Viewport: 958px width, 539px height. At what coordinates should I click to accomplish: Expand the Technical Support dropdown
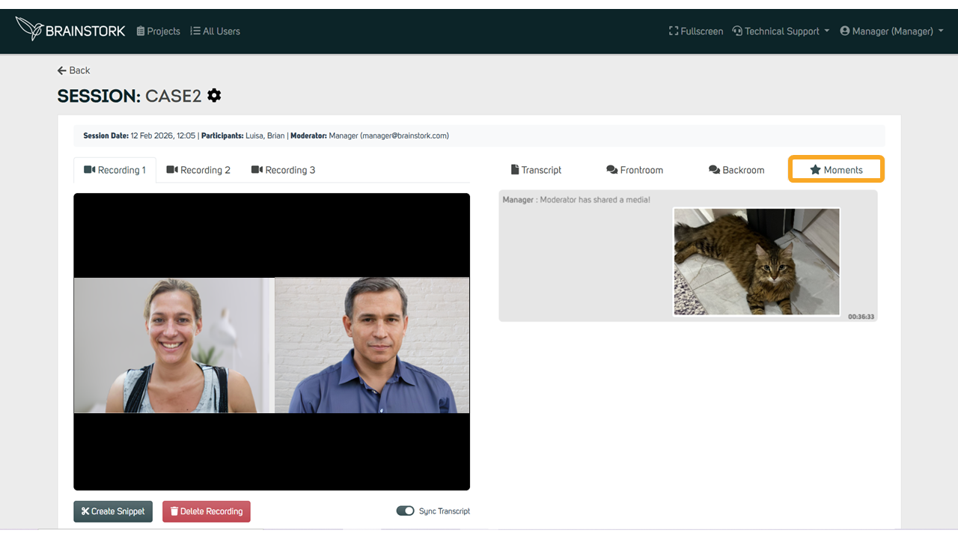781,31
